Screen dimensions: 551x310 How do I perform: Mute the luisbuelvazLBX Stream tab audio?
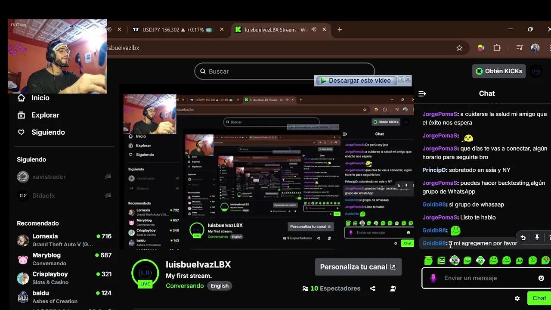(x=314, y=29)
